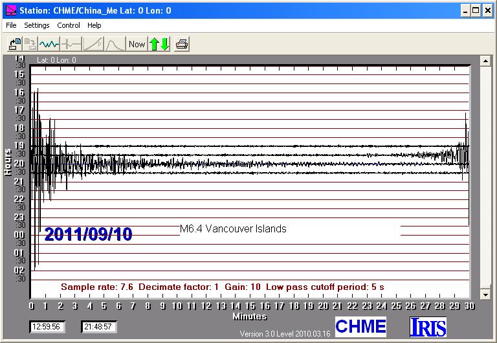Click the open file toolbar icon
The width and height of the screenshot is (497, 343).
[x=14, y=44]
